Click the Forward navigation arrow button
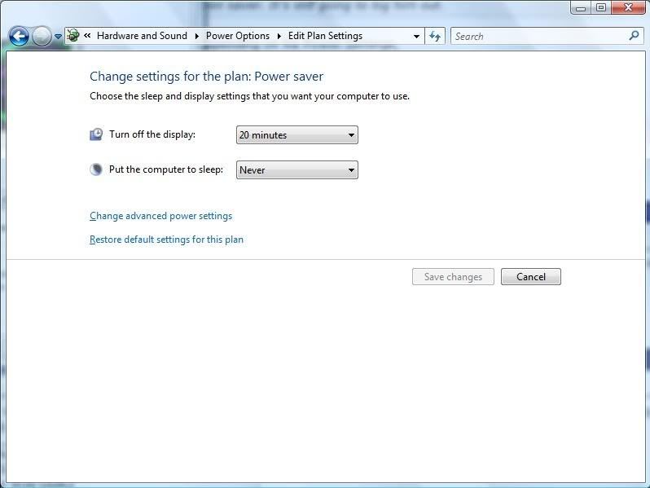Viewport: 650px width, 488px height. click(x=42, y=37)
